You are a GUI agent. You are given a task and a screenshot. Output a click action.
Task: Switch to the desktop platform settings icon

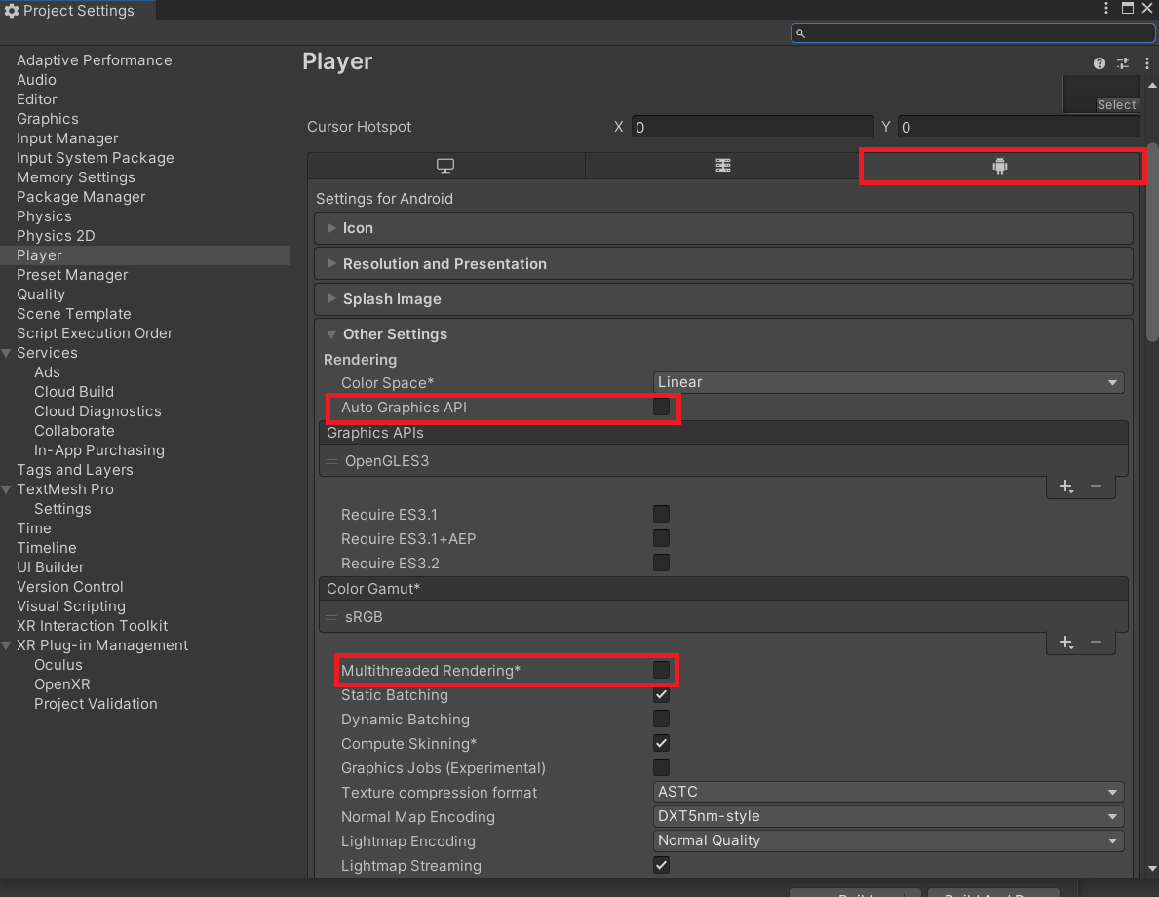(x=444, y=165)
